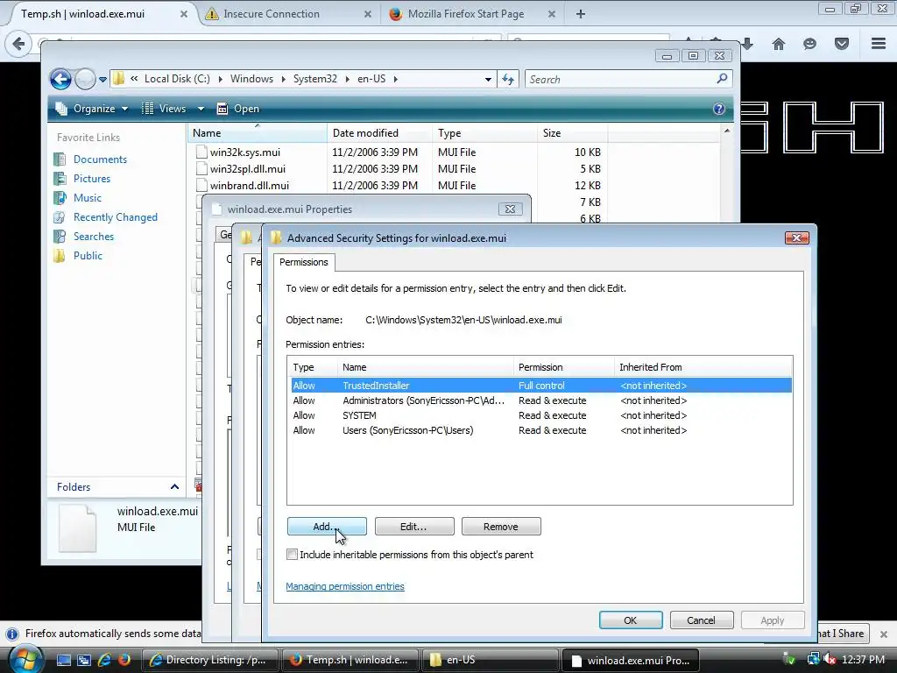
Task: Open Pictures in Favorite Links
Action: [x=91, y=179]
